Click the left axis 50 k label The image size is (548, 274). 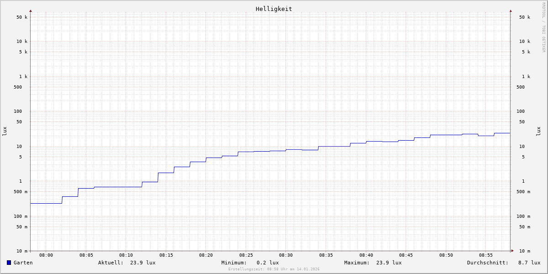pyautogui.click(x=22, y=17)
